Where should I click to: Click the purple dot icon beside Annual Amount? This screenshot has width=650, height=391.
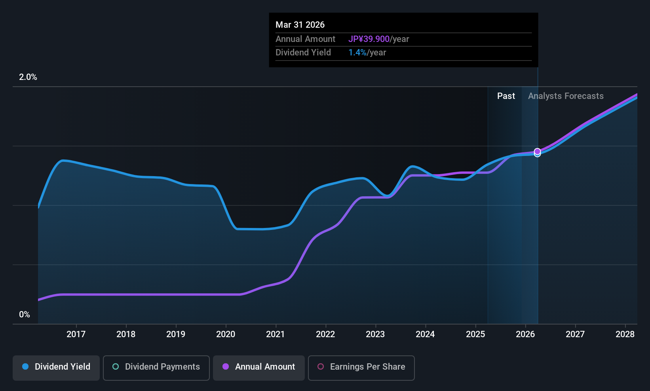[x=226, y=367]
